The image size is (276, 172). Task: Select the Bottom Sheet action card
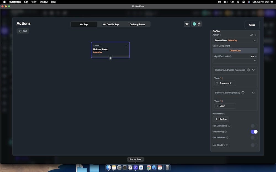110,50
